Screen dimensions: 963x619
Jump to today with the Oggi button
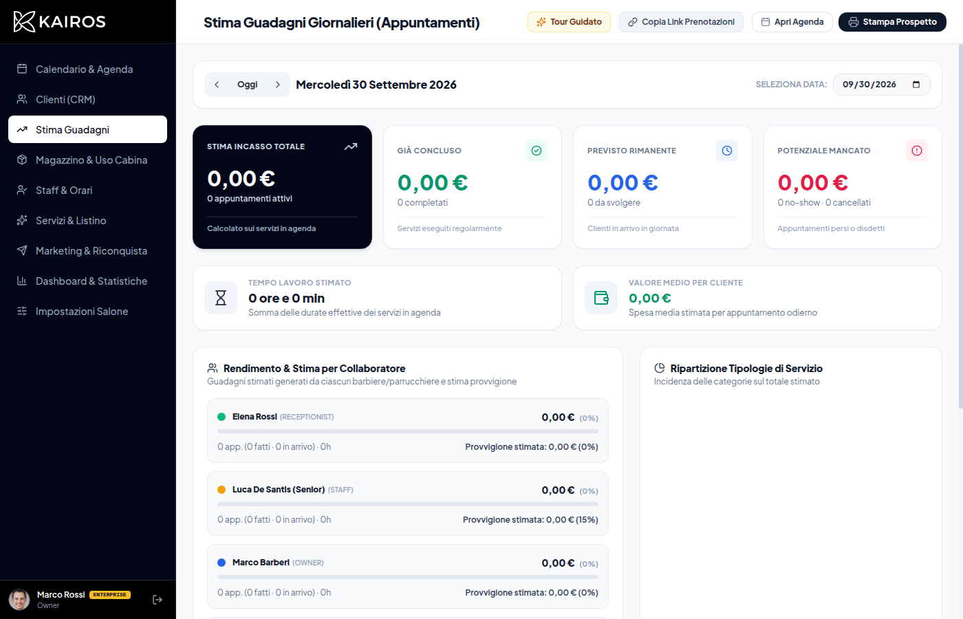pos(248,85)
